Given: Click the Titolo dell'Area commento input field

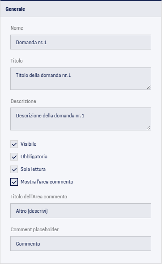Looking at the screenshot, I should click(81, 210).
